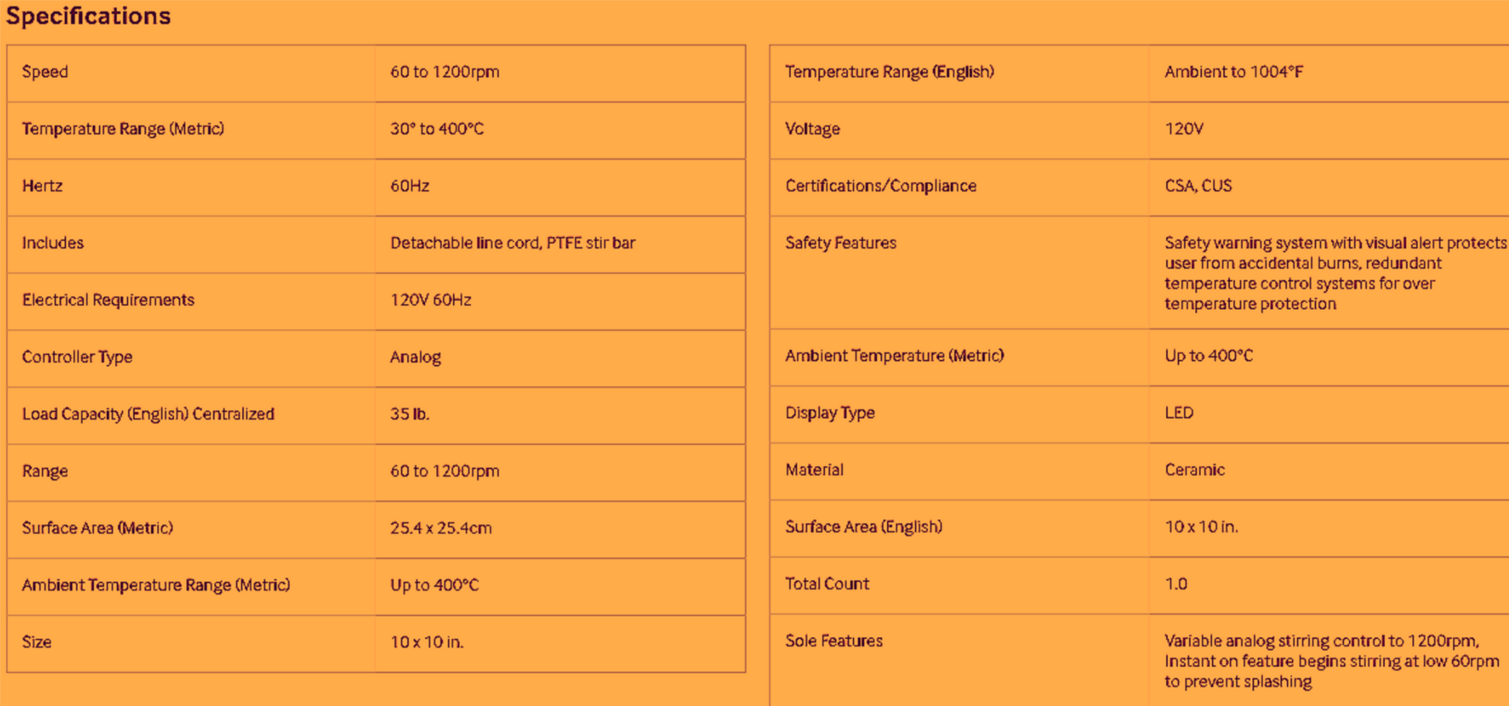The width and height of the screenshot is (1509, 706).
Task: Select the Safety Features label
Action: tap(840, 243)
